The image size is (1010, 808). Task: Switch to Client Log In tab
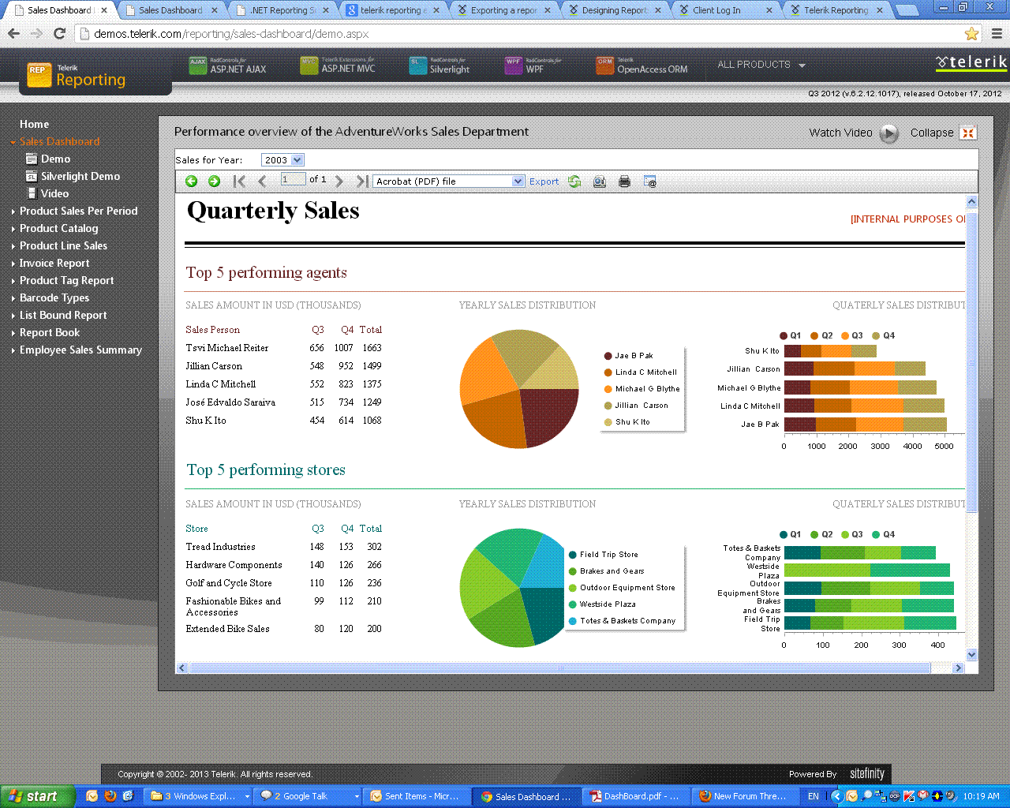point(724,10)
